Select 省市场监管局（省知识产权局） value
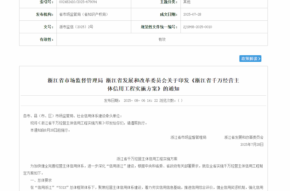 pos(83,14)
